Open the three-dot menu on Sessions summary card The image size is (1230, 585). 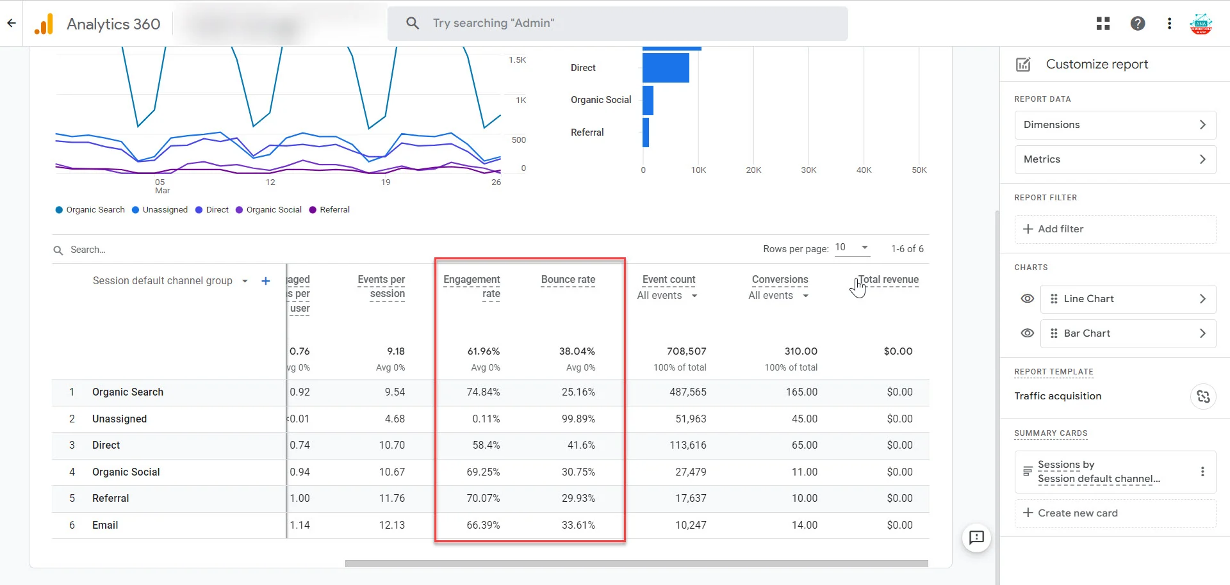(x=1204, y=471)
